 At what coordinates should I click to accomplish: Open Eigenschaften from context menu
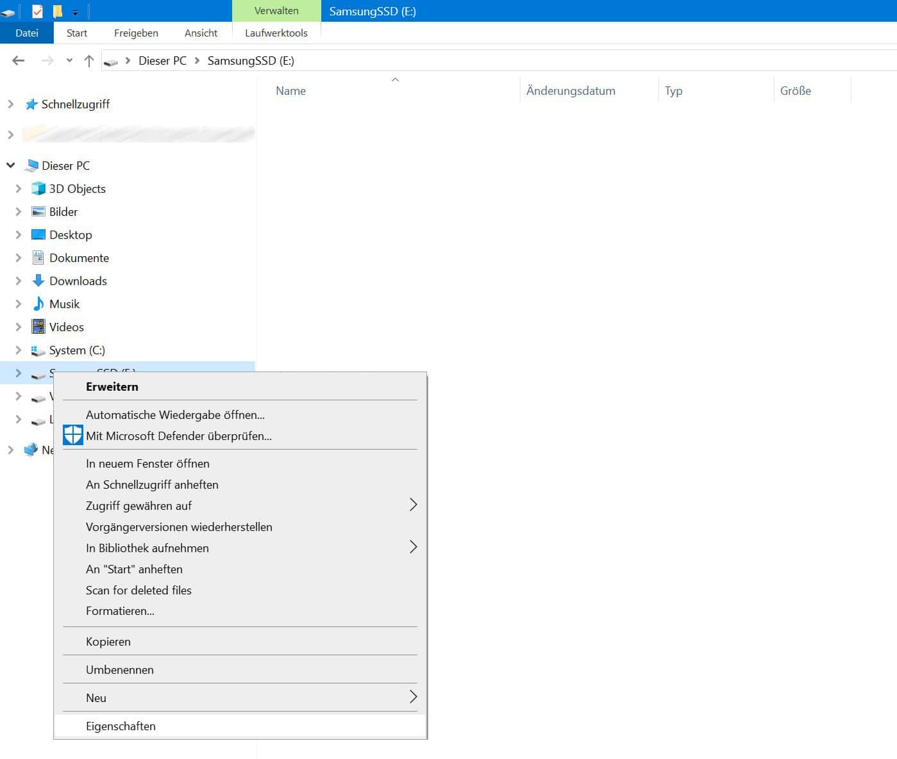tap(240, 726)
